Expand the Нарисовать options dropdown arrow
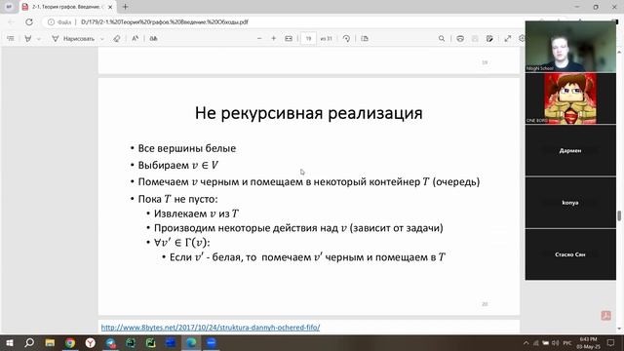The width and height of the screenshot is (624, 351). (x=101, y=39)
